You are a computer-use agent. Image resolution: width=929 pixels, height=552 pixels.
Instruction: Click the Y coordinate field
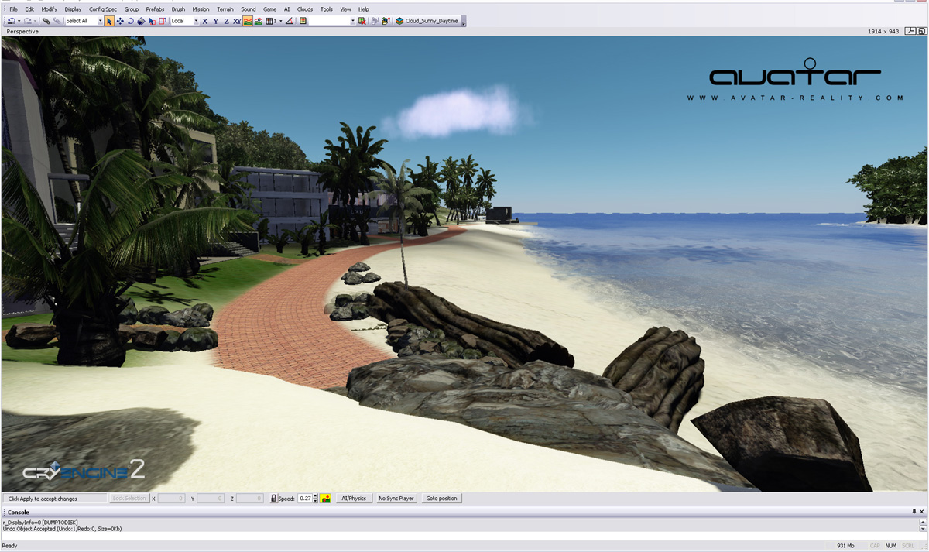[211, 499]
